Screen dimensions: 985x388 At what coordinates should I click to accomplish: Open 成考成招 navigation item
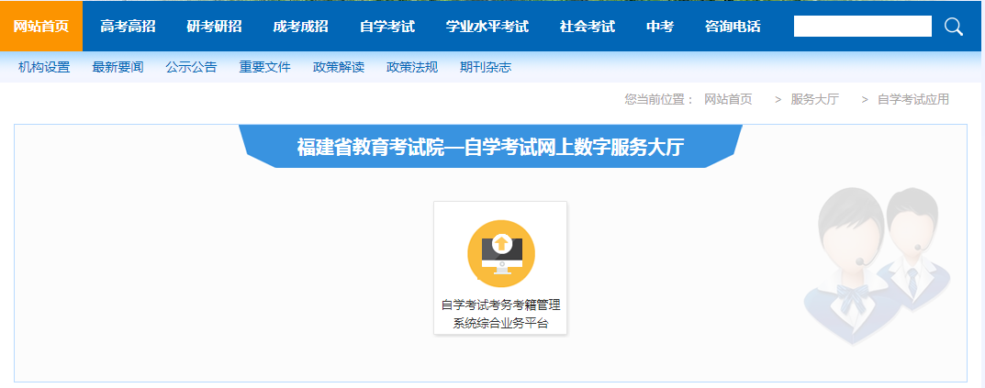(301, 27)
